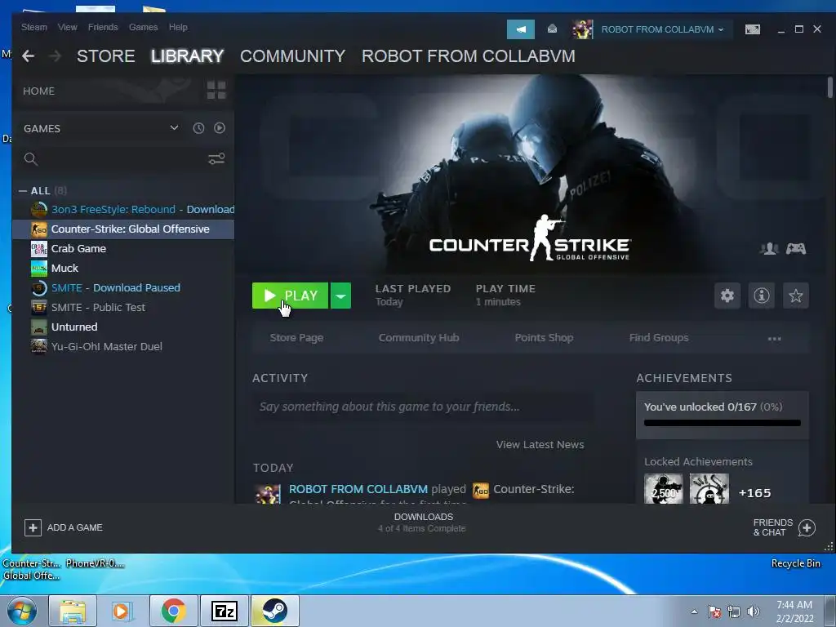Open ROBOT FROM COLLABVM activity link
Image resolution: width=836 pixels, height=627 pixels.
358,489
